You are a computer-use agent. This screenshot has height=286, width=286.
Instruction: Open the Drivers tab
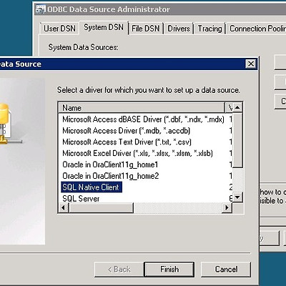pyautogui.click(x=179, y=29)
